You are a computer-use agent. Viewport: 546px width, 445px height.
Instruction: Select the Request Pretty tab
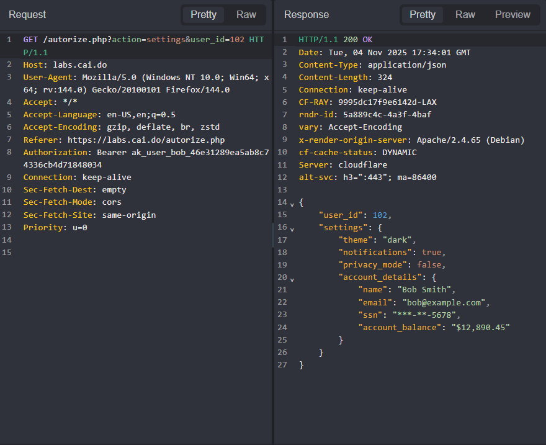tap(204, 14)
